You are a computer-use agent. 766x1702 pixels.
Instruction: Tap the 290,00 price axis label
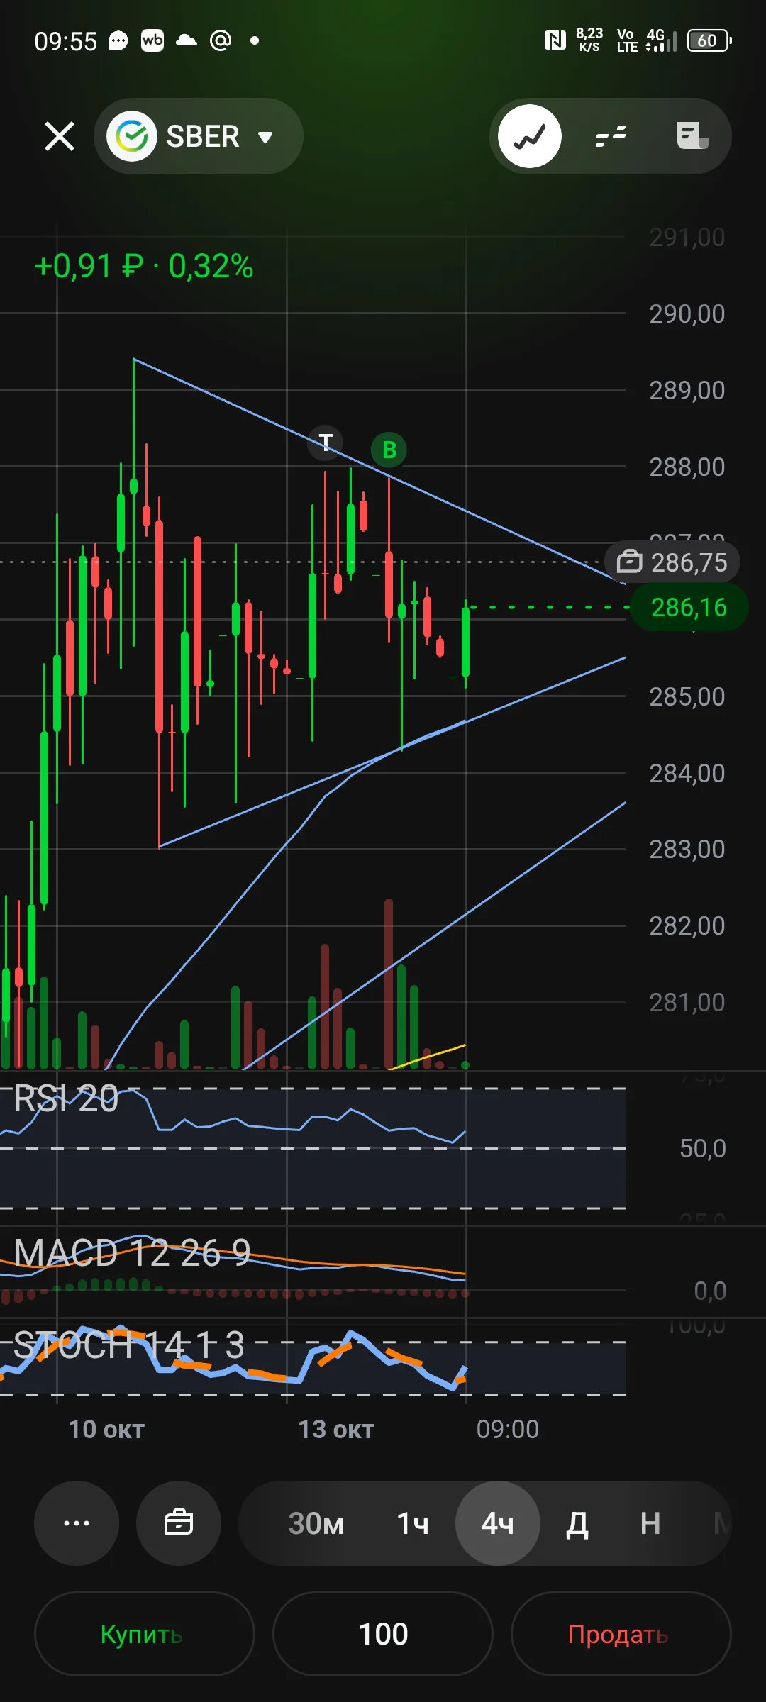tap(687, 313)
